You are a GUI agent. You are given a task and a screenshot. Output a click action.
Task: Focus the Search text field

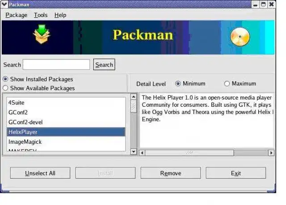pos(56,64)
